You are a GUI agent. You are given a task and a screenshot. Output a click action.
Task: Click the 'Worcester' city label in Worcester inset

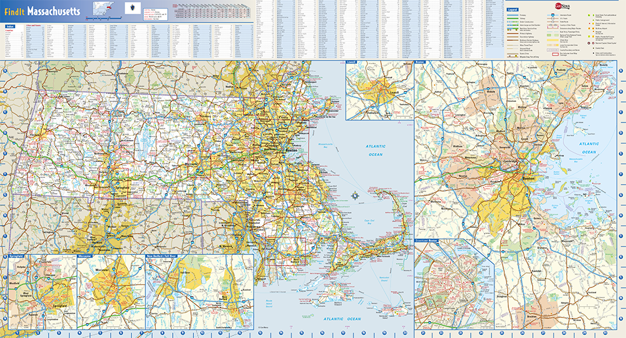click(102, 271)
